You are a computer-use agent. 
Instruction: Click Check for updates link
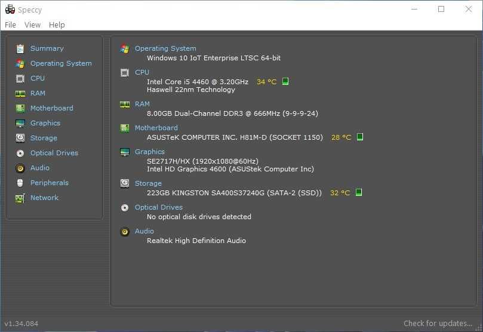coord(438,324)
